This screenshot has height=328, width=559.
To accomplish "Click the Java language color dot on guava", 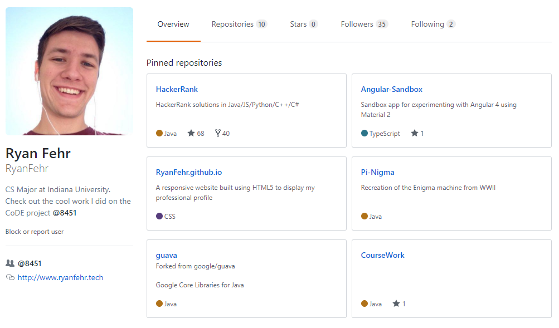I will 159,303.
